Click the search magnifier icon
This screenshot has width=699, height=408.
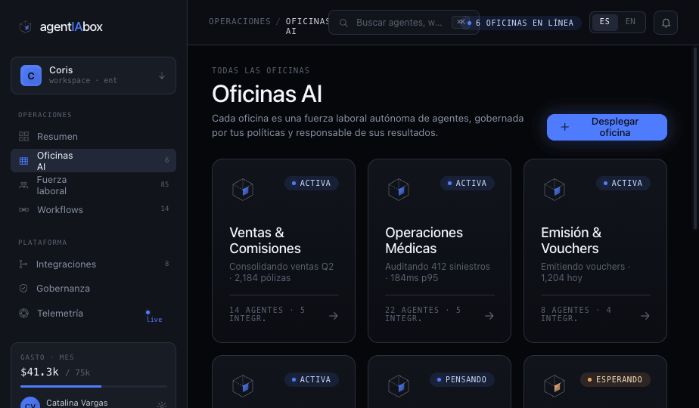(343, 23)
